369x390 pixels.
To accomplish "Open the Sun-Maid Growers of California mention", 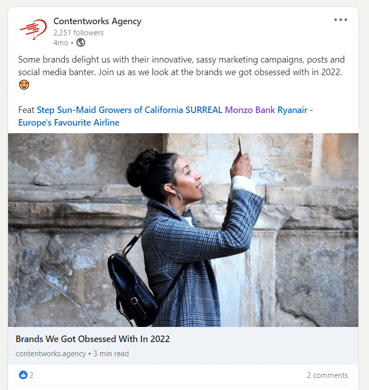I will pos(120,110).
